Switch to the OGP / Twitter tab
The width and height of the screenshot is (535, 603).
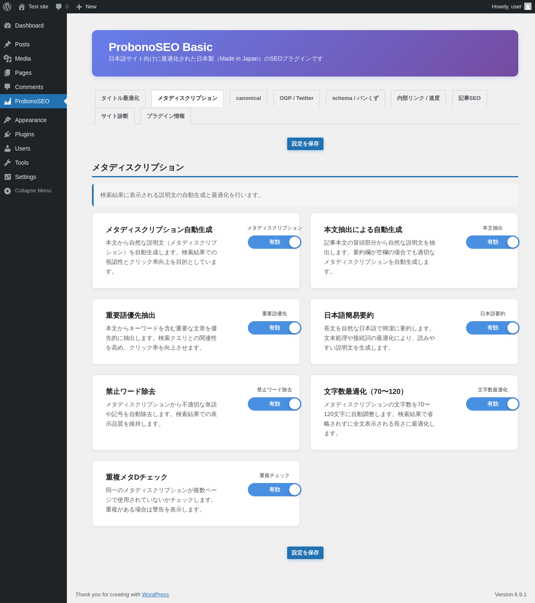click(296, 98)
